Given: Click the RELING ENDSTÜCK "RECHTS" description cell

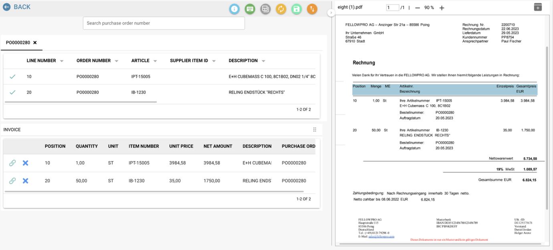Looking at the screenshot, I should tap(257, 92).
